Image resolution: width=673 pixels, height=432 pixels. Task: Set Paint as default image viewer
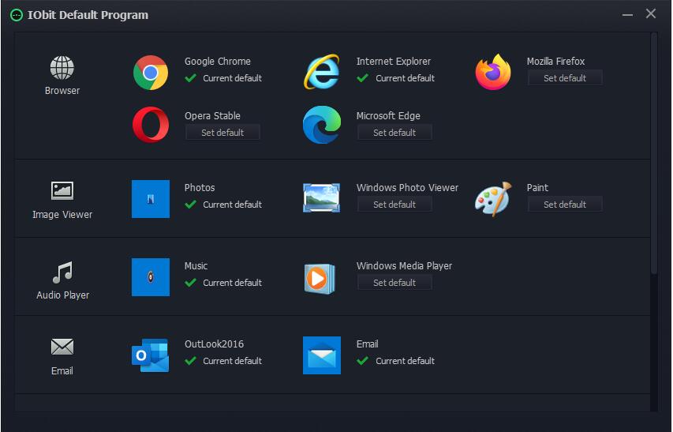click(x=565, y=204)
